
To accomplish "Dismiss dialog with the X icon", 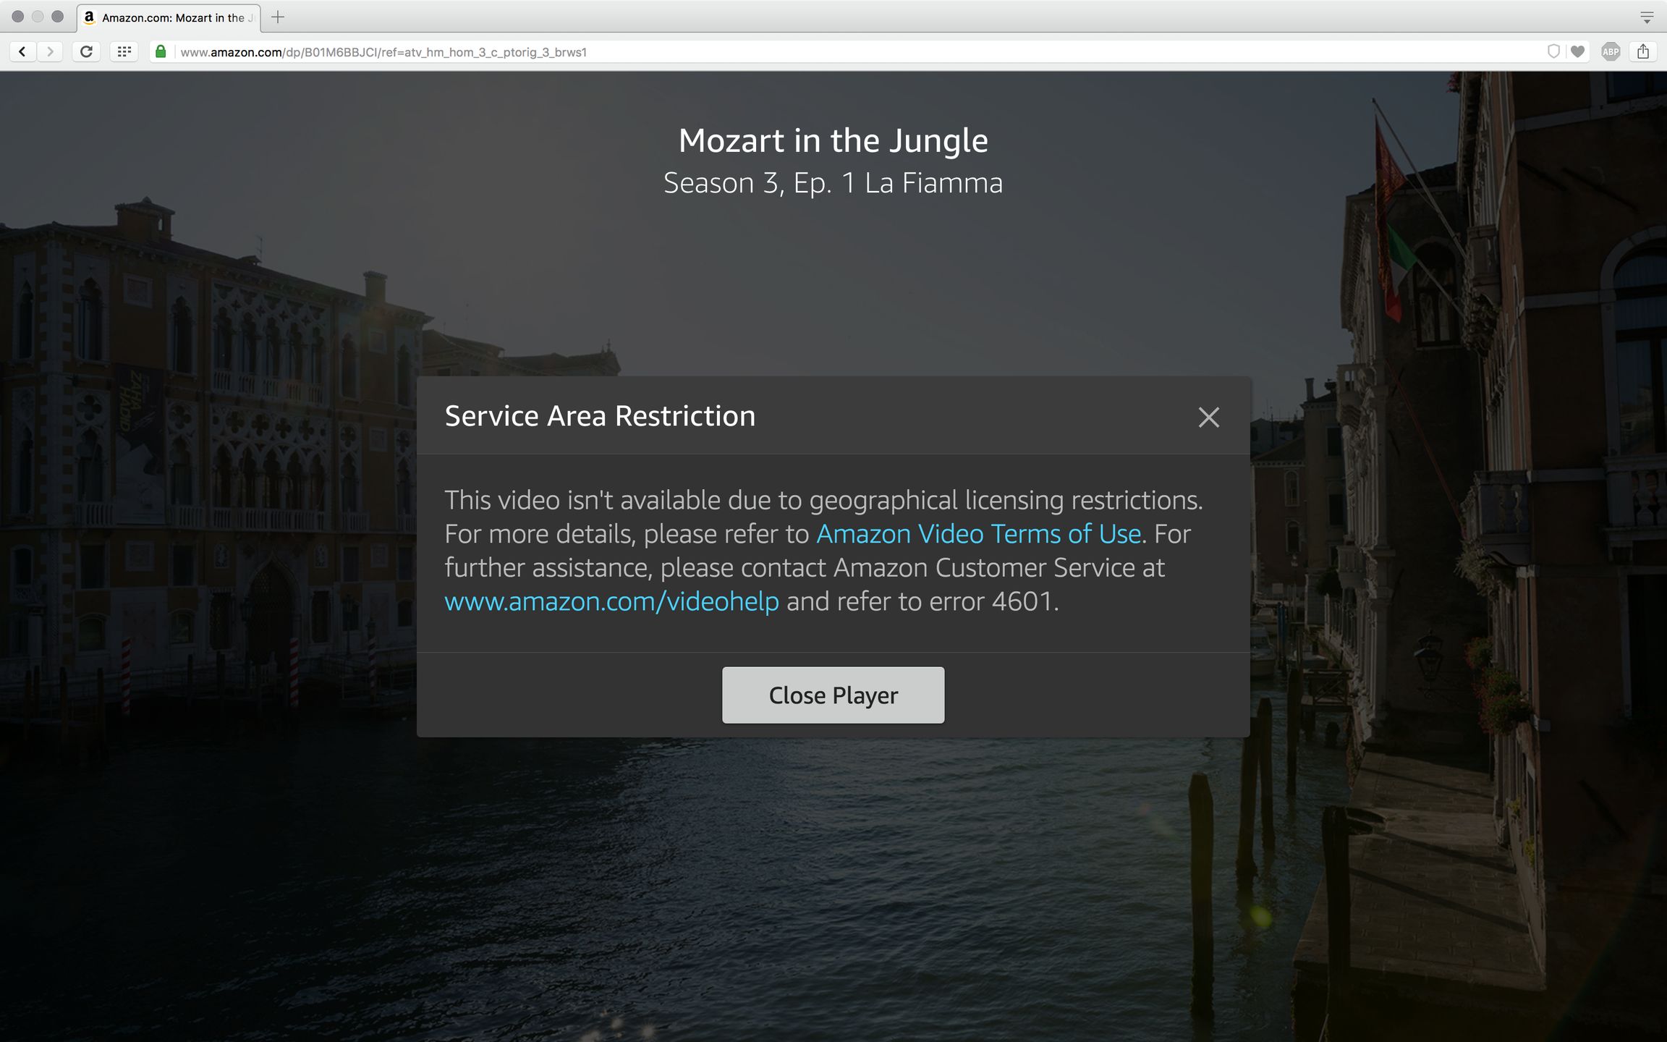I will (1208, 417).
